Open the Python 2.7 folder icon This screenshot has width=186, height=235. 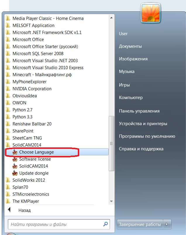click(8, 110)
